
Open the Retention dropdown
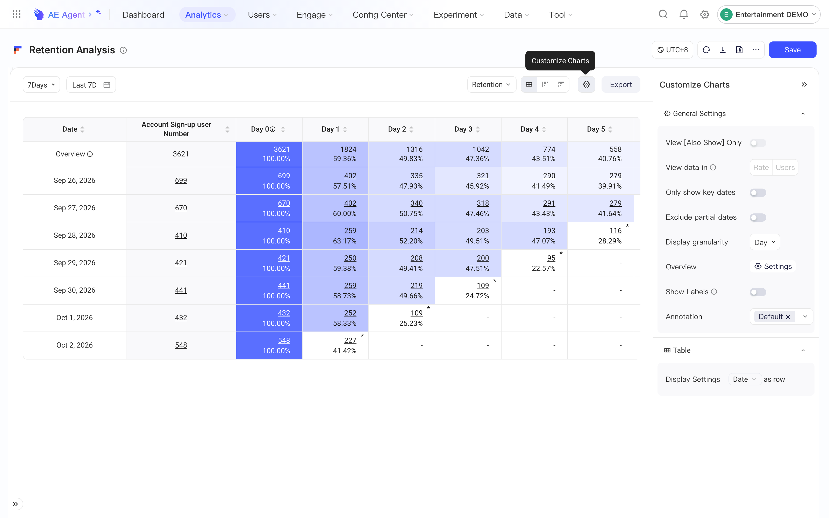[x=492, y=85]
